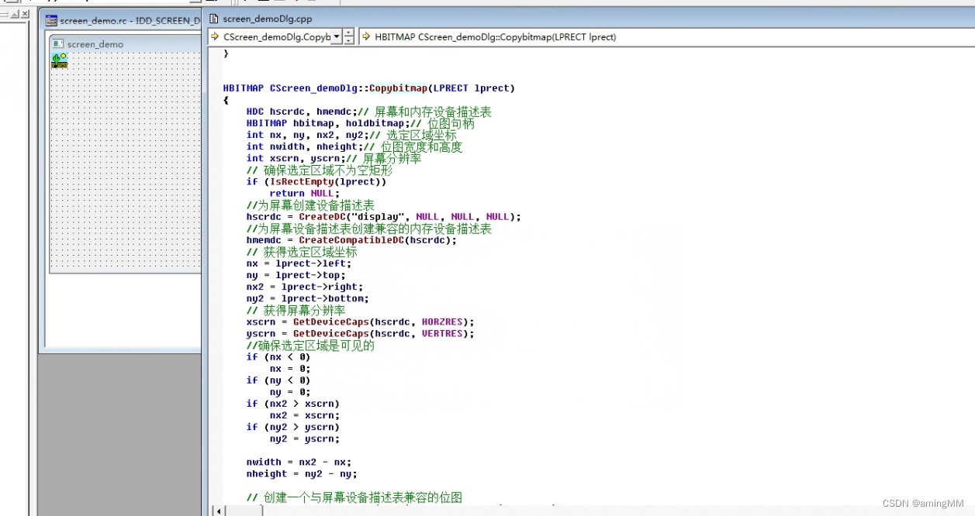Select the screen_demo dialog title bar in designer
The image size is (975, 516).
[x=126, y=44]
